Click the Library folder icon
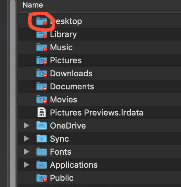The height and width of the screenshot is (187, 181). coord(42,34)
